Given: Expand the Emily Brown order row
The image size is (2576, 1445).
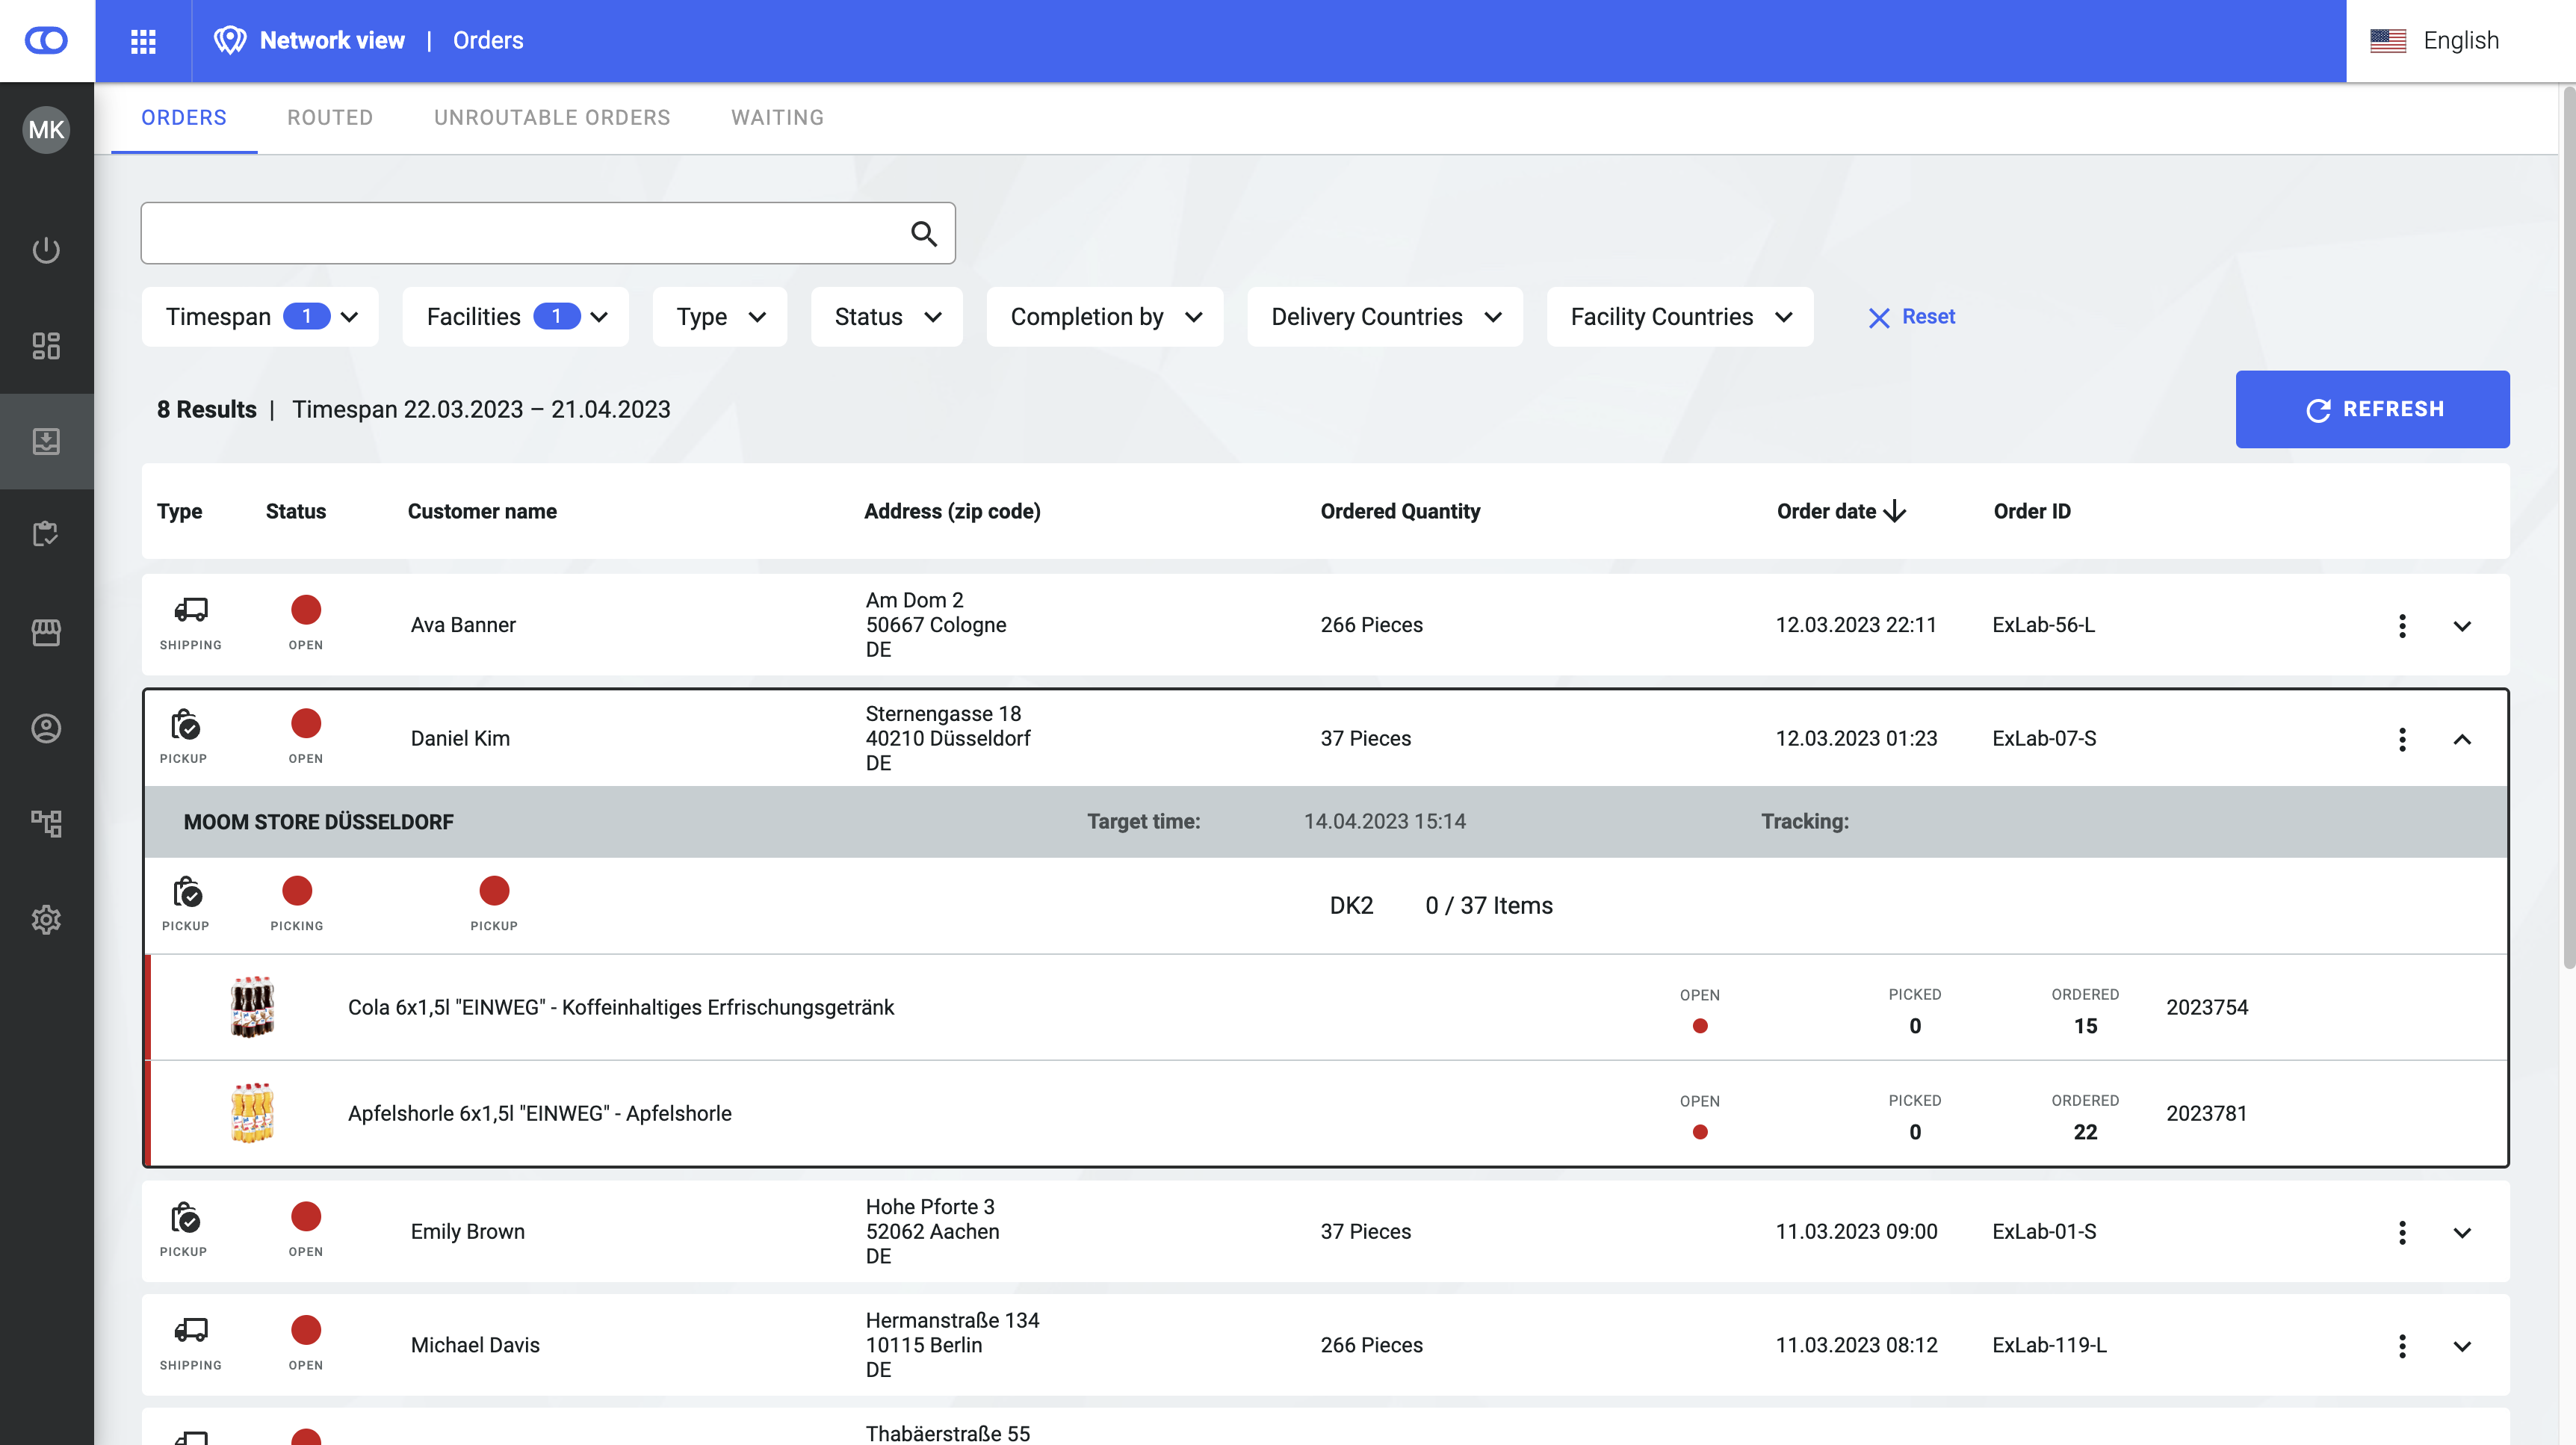Looking at the screenshot, I should pos(2462,1233).
